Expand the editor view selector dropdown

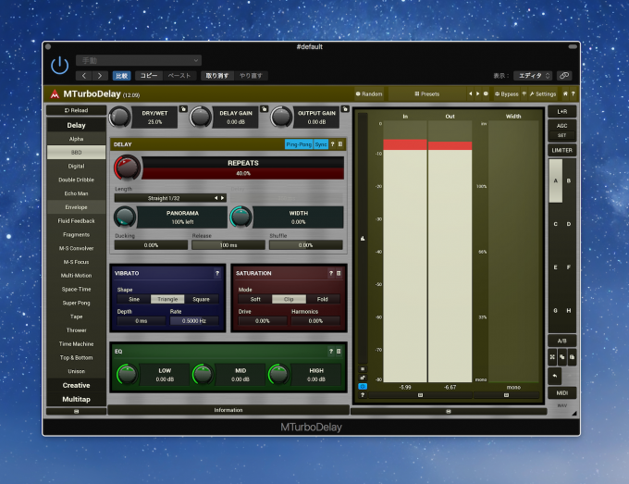coord(534,76)
